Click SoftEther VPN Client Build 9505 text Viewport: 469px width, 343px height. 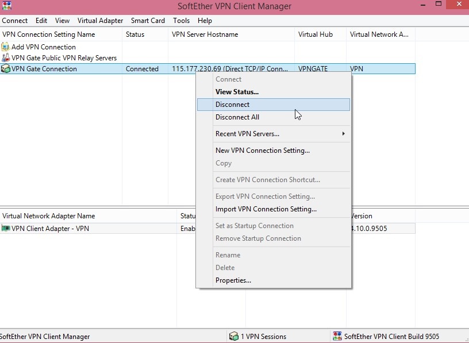[x=391, y=337]
